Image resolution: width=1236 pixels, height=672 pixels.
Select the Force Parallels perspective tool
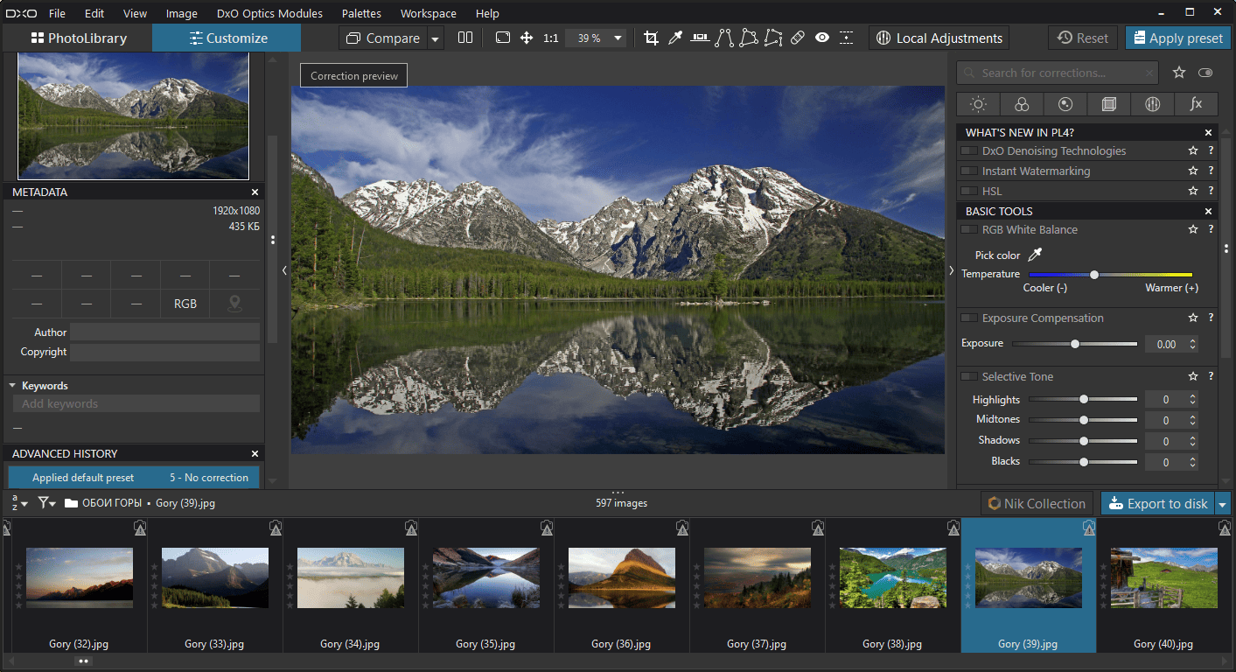click(x=724, y=38)
